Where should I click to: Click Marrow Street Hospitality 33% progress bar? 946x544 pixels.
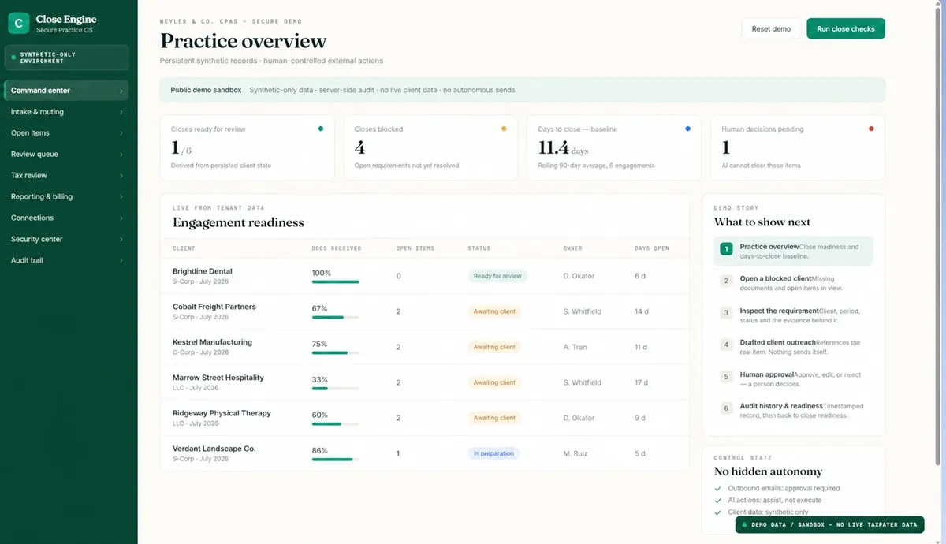[x=336, y=388]
